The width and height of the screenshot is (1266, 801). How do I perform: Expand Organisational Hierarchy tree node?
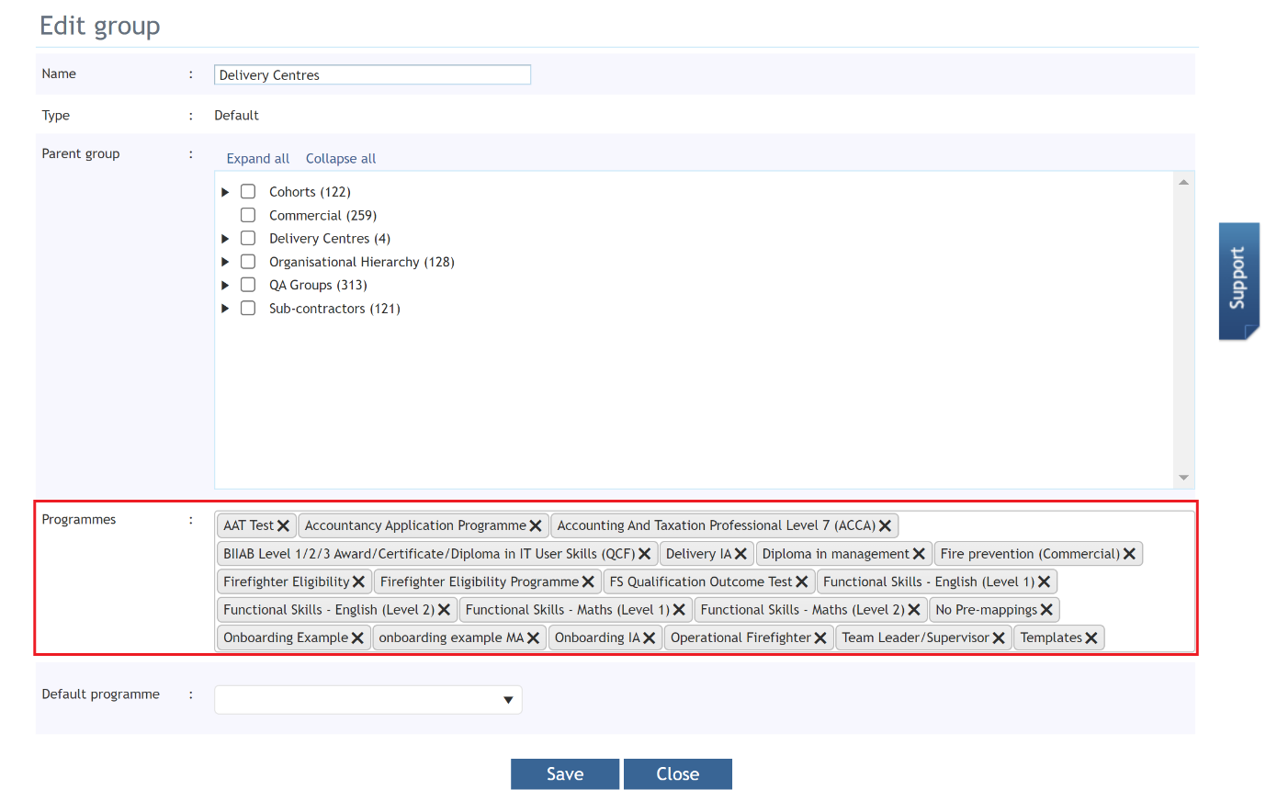(225, 262)
